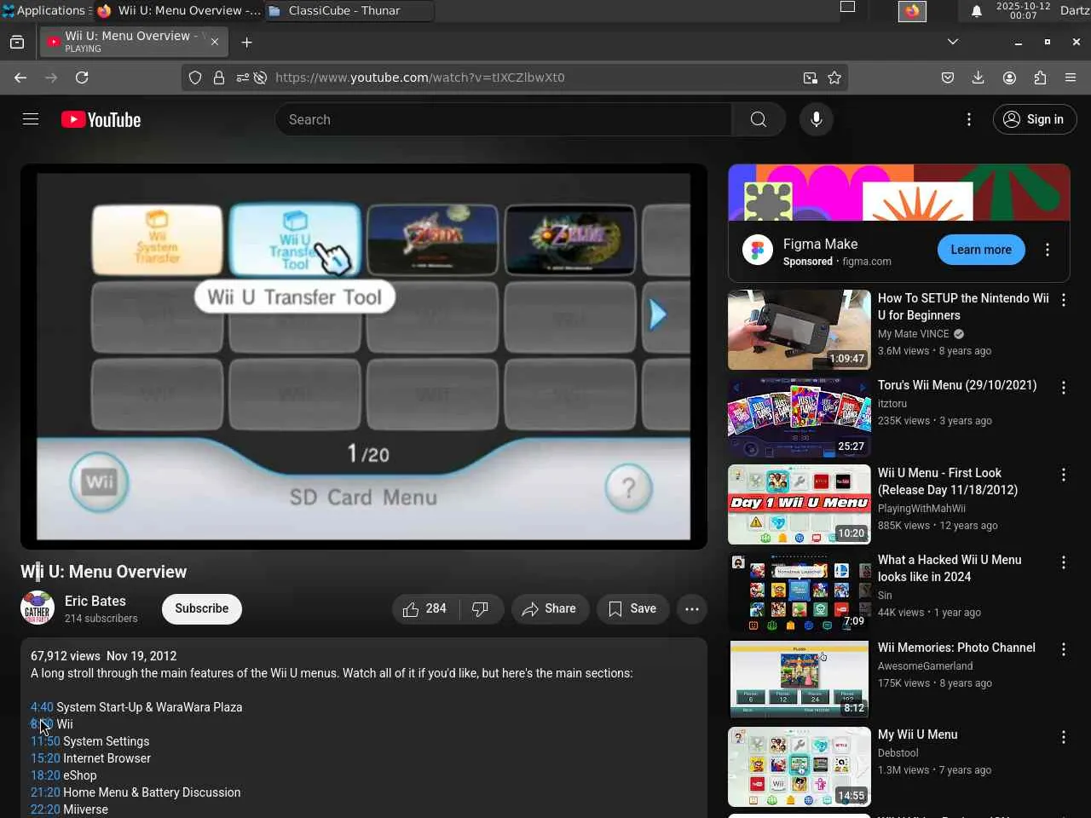Viewport: 1091px width, 818px height.
Task: Show tracking protection shield info
Action: pos(195,78)
